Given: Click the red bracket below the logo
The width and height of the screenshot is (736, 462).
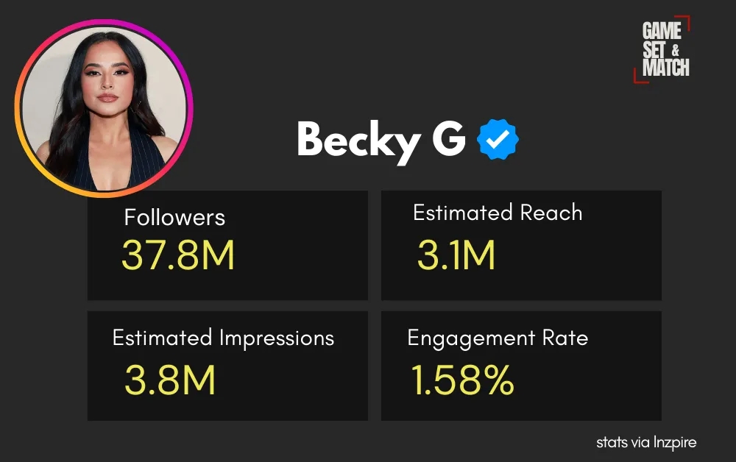Looking at the screenshot, I should pyautogui.click(x=637, y=79).
